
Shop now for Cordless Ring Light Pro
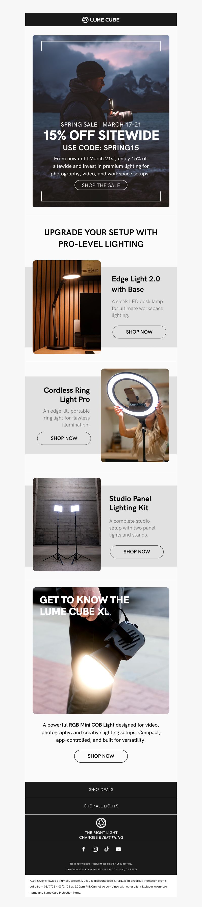coord(64,438)
